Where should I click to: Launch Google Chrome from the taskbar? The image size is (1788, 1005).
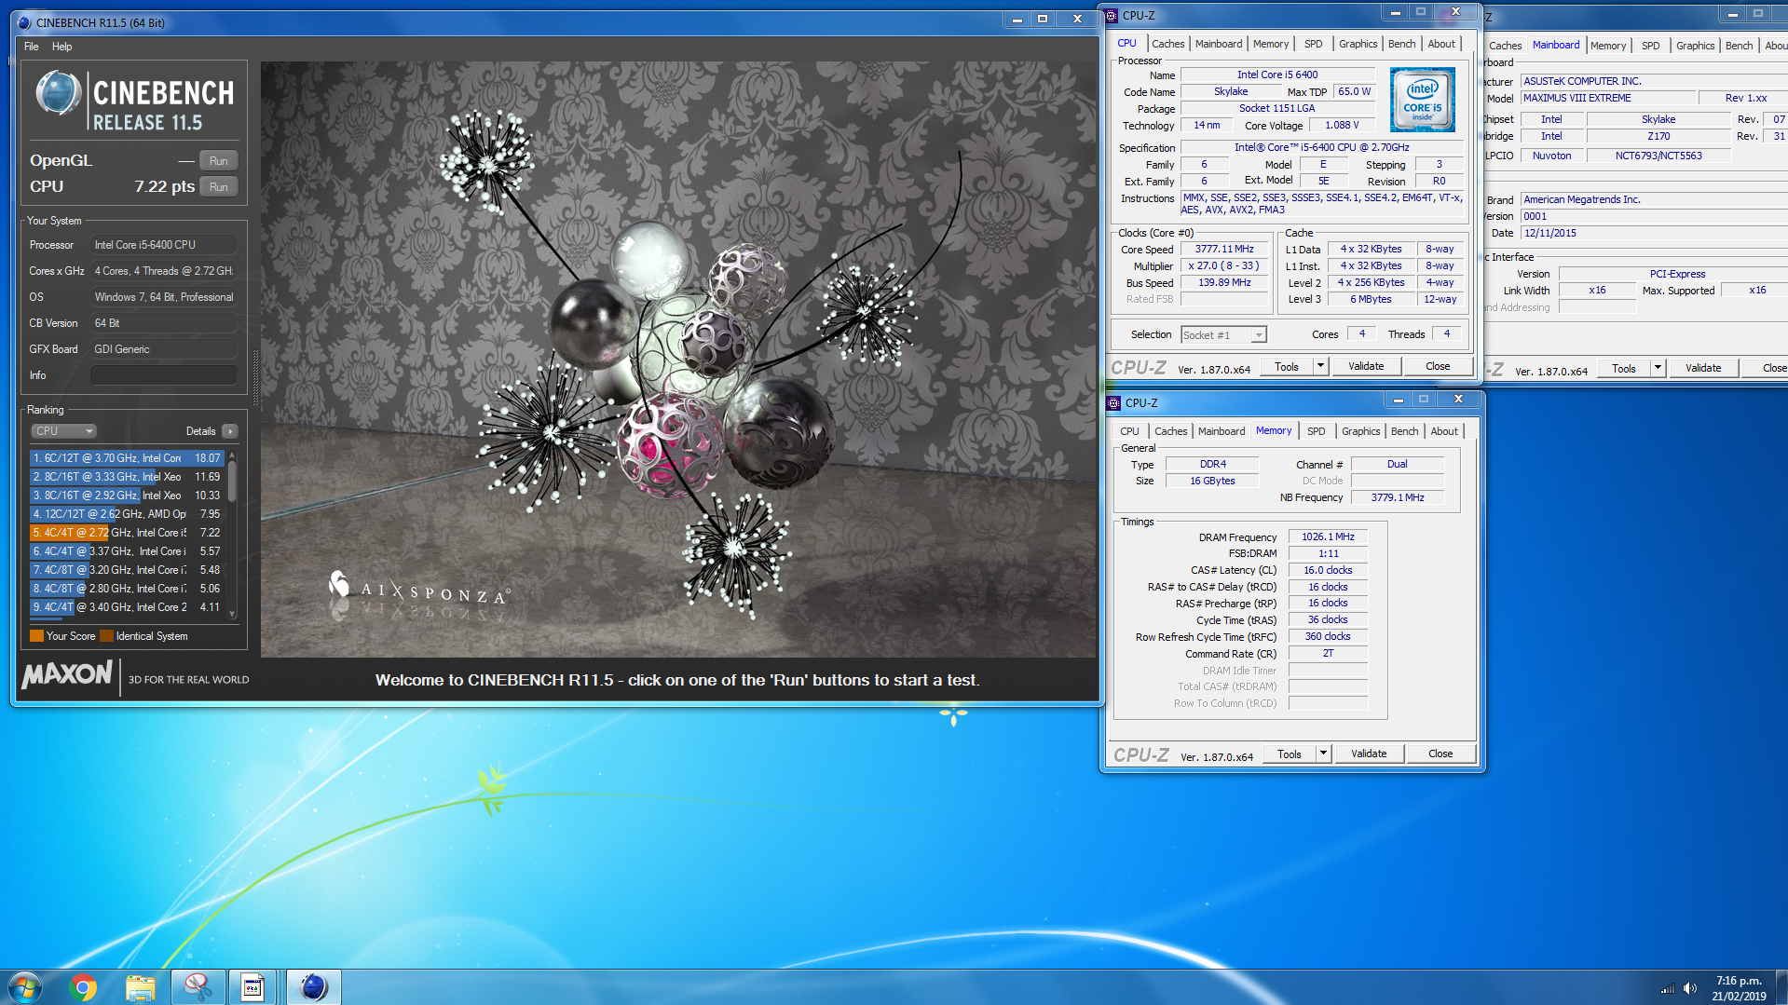point(83,987)
